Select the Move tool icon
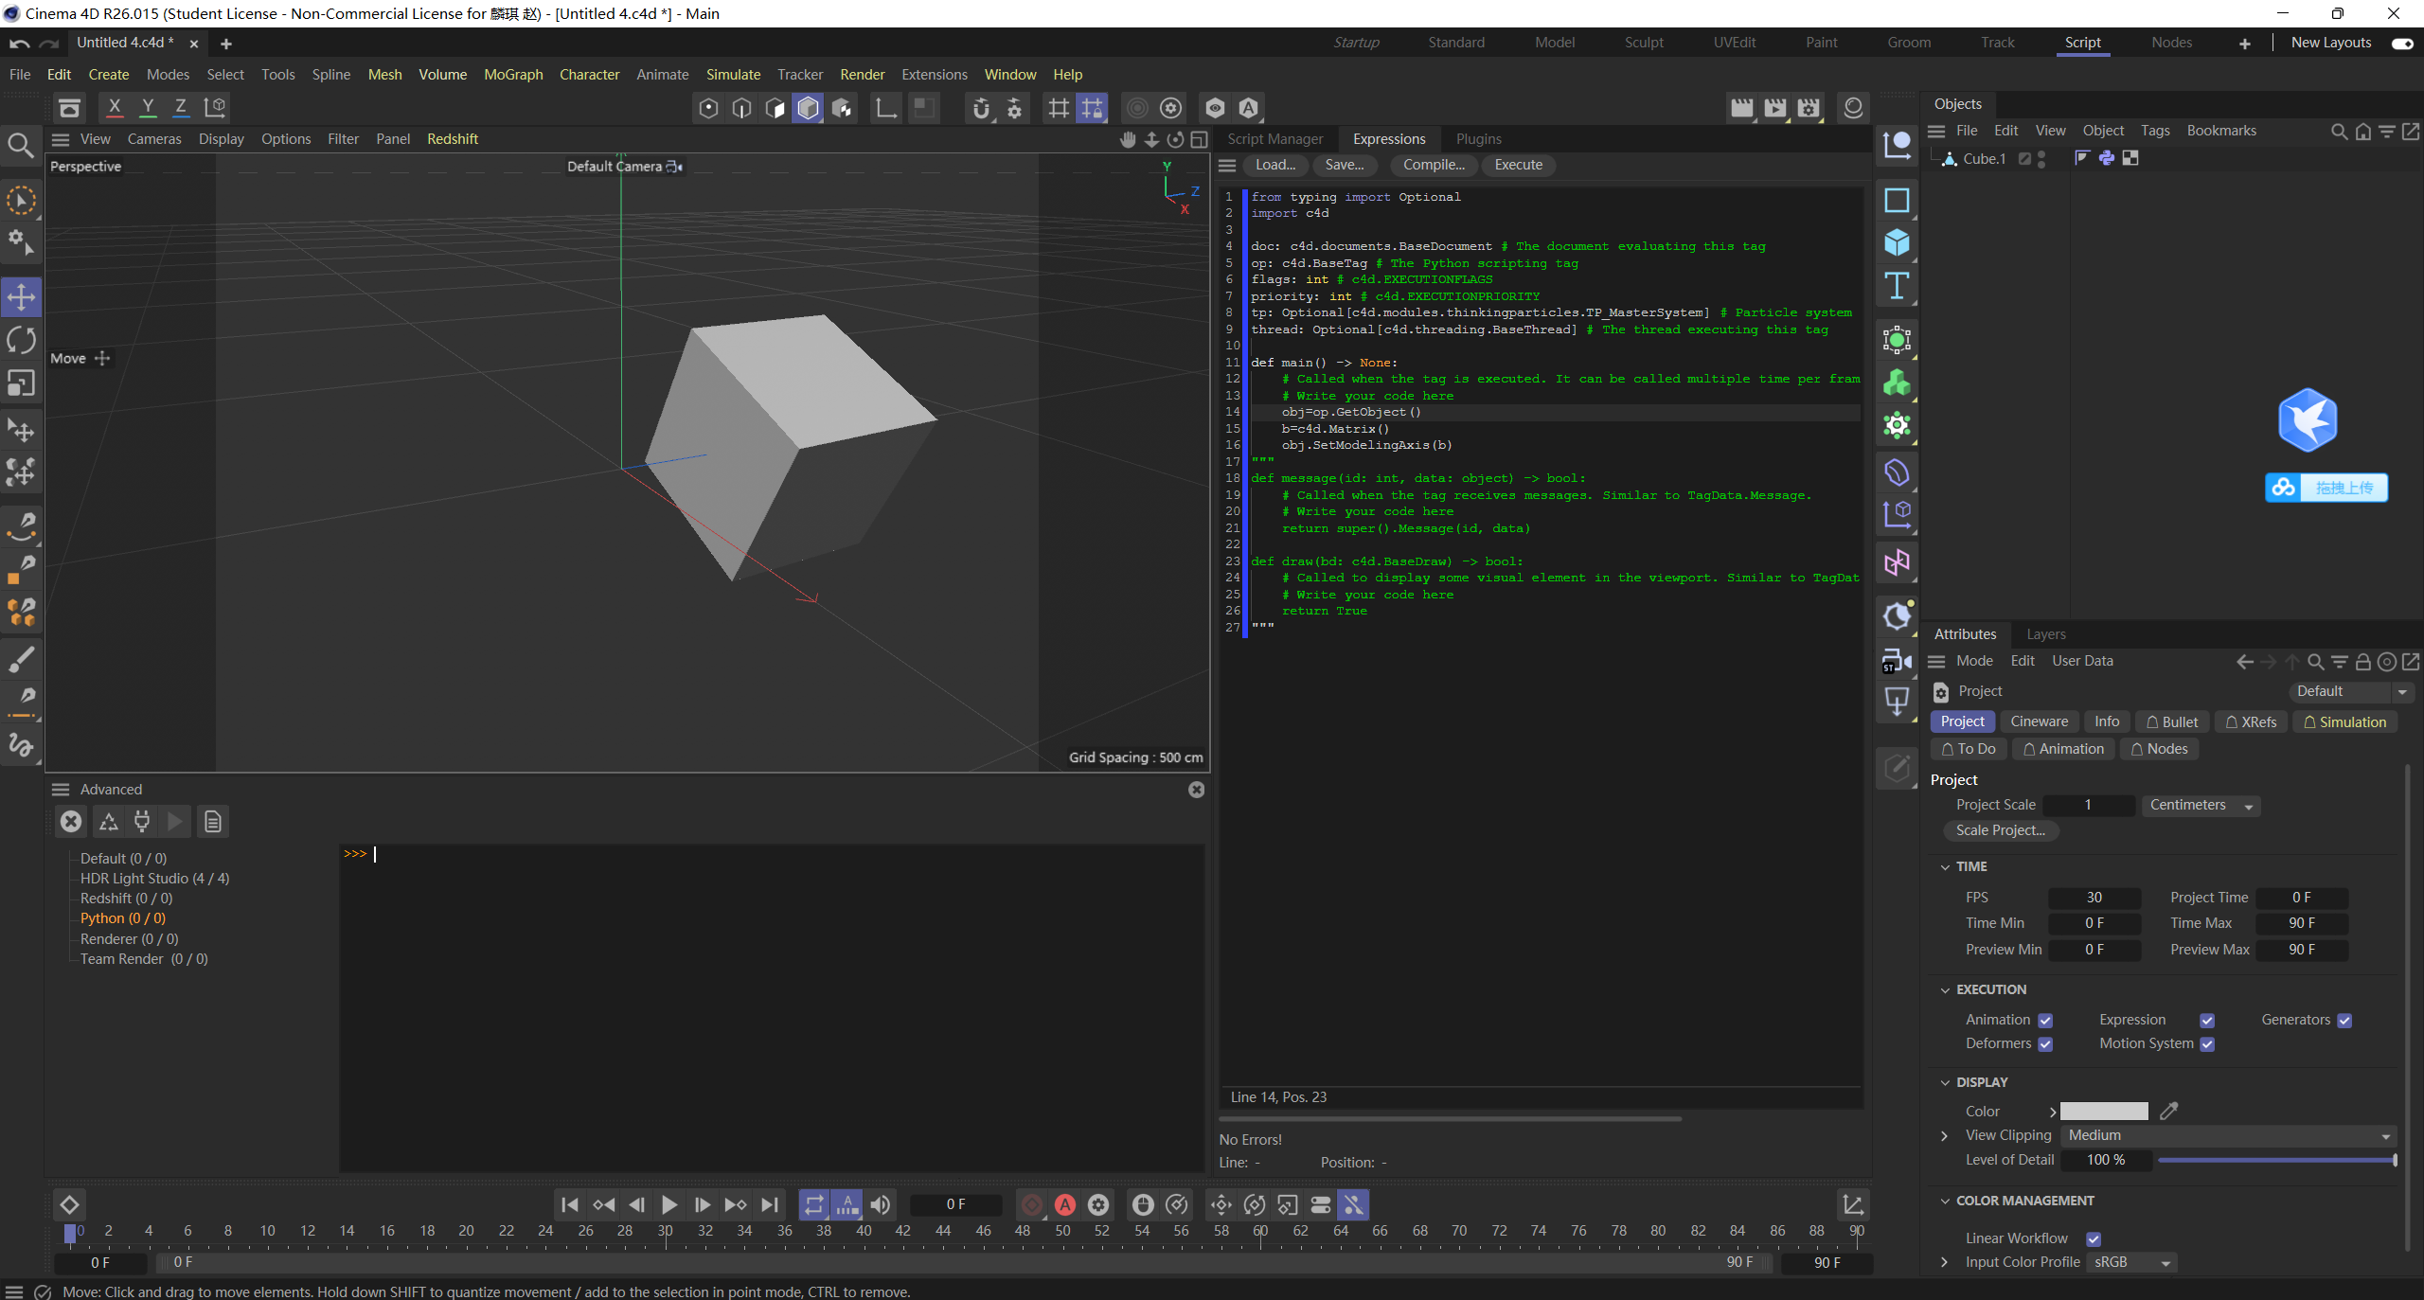The width and height of the screenshot is (2424, 1300). [x=21, y=297]
